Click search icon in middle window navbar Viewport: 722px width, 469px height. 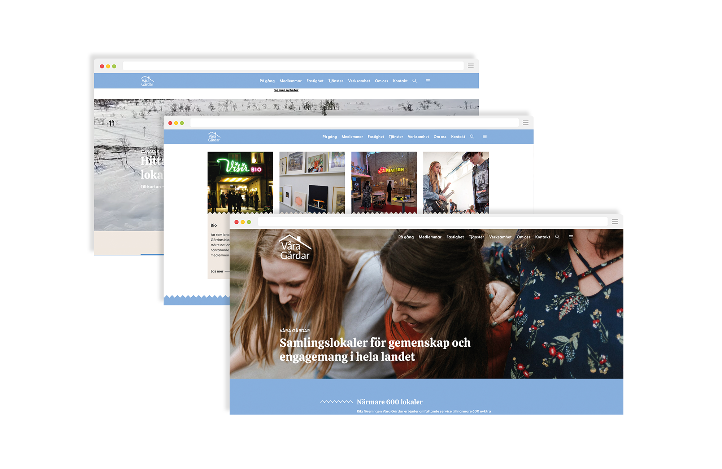pos(472,137)
